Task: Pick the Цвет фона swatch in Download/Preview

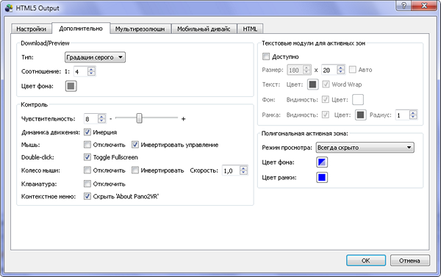Action: pyautogui.click(x=71, y=86)
